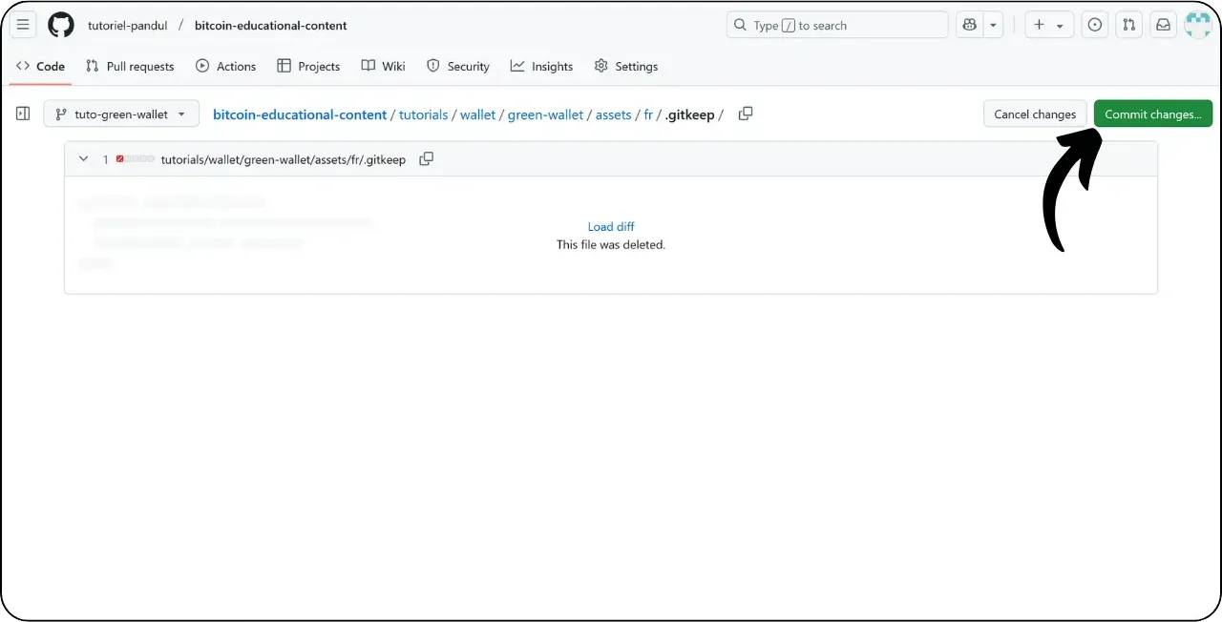
Task: Open your issues via the issue icon
Action: [1094, 24]
